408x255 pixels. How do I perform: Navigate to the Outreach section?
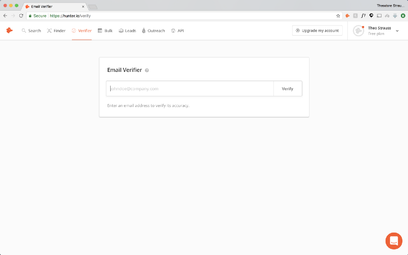(153, 31)
